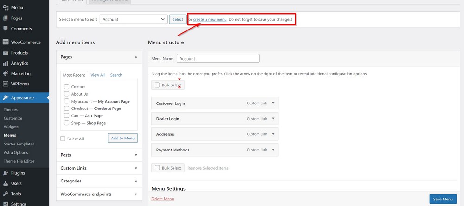Select the Cart page checkbox
This screenshot has height=206, width=464.
(66, 116)
